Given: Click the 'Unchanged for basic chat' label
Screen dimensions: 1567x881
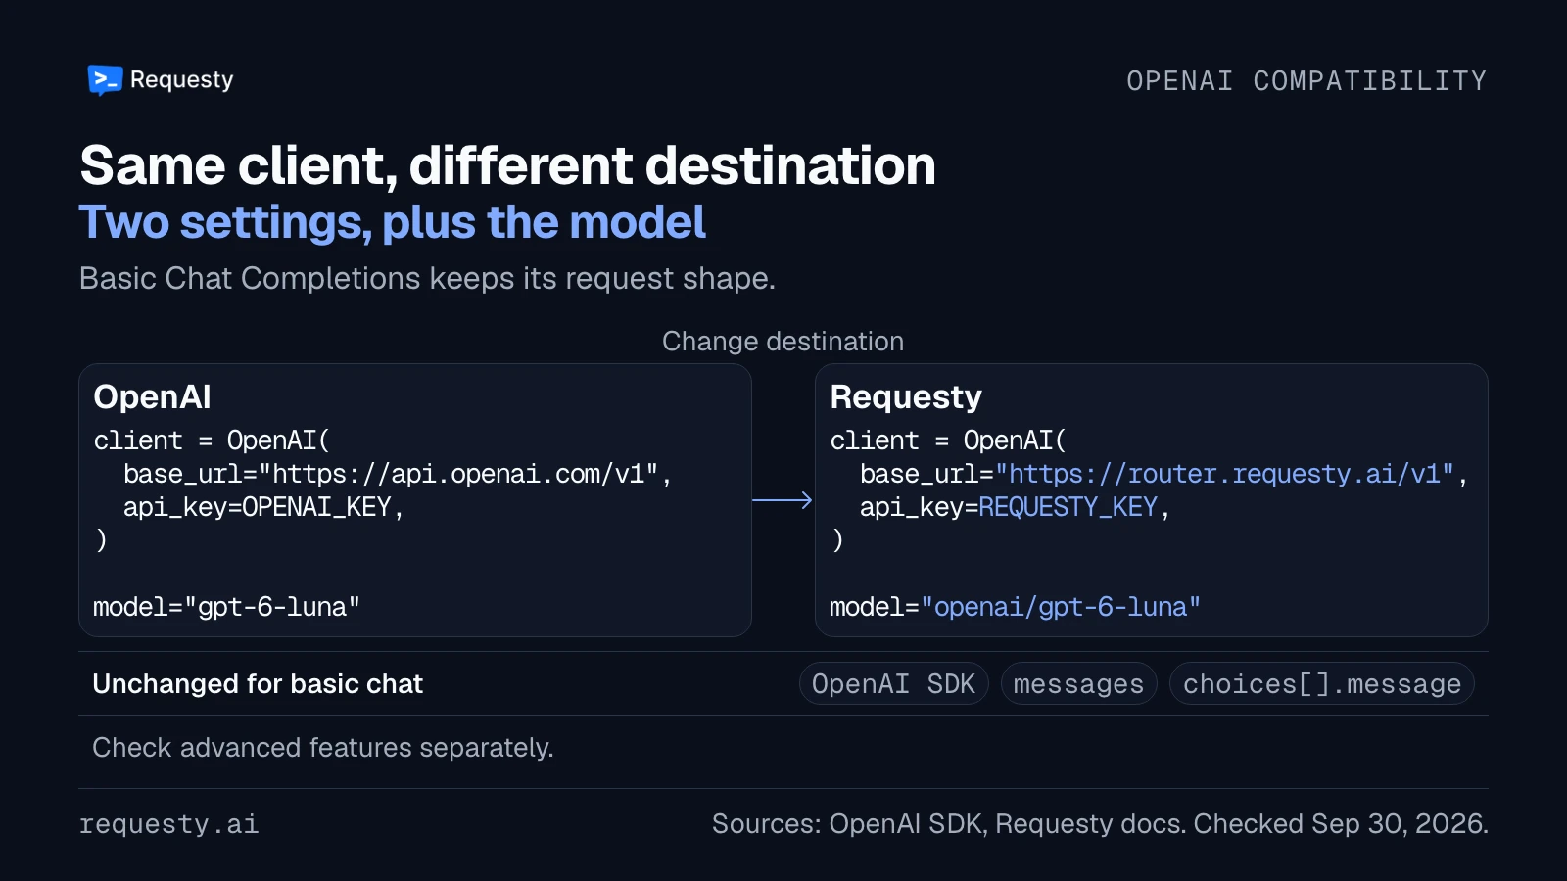Looking at the screenshot, I should click(258, 684).
